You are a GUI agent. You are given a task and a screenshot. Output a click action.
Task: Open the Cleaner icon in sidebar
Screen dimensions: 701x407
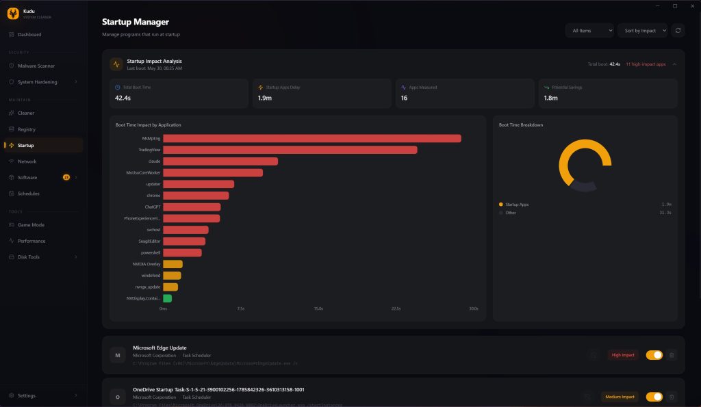point(11,113)
